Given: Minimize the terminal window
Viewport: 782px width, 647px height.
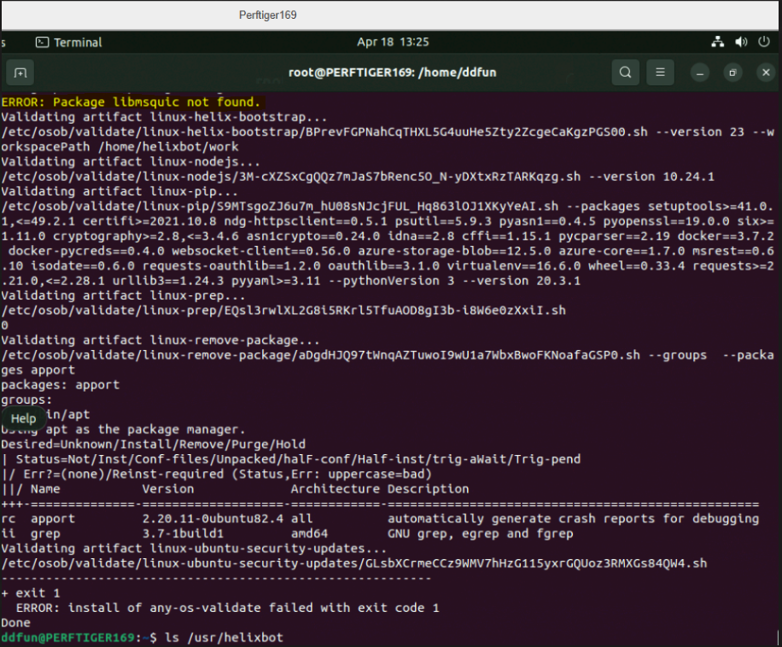Looking at the screenshot, I should [700, 73].
